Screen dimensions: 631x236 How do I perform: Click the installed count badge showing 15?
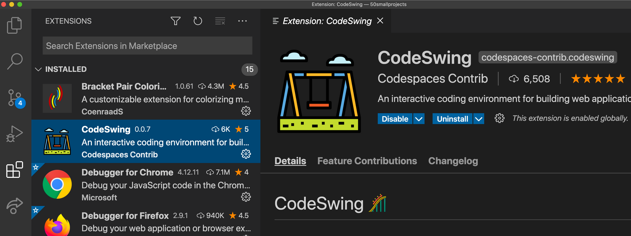click(x=250, y=69)
